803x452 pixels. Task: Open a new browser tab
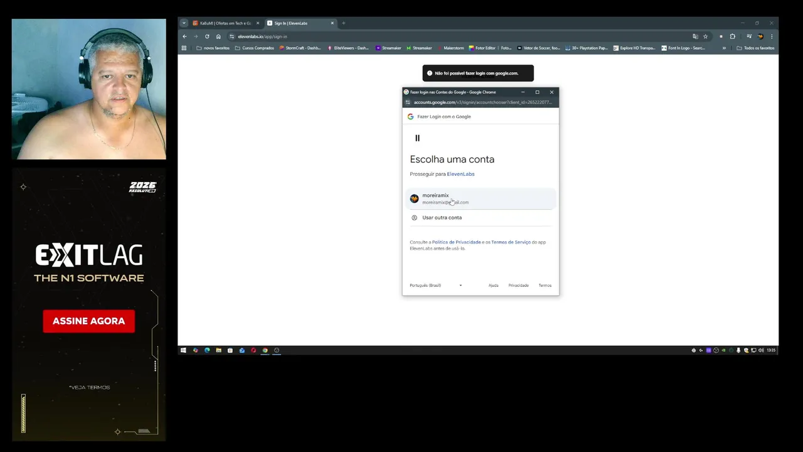(x=343, y=23)
